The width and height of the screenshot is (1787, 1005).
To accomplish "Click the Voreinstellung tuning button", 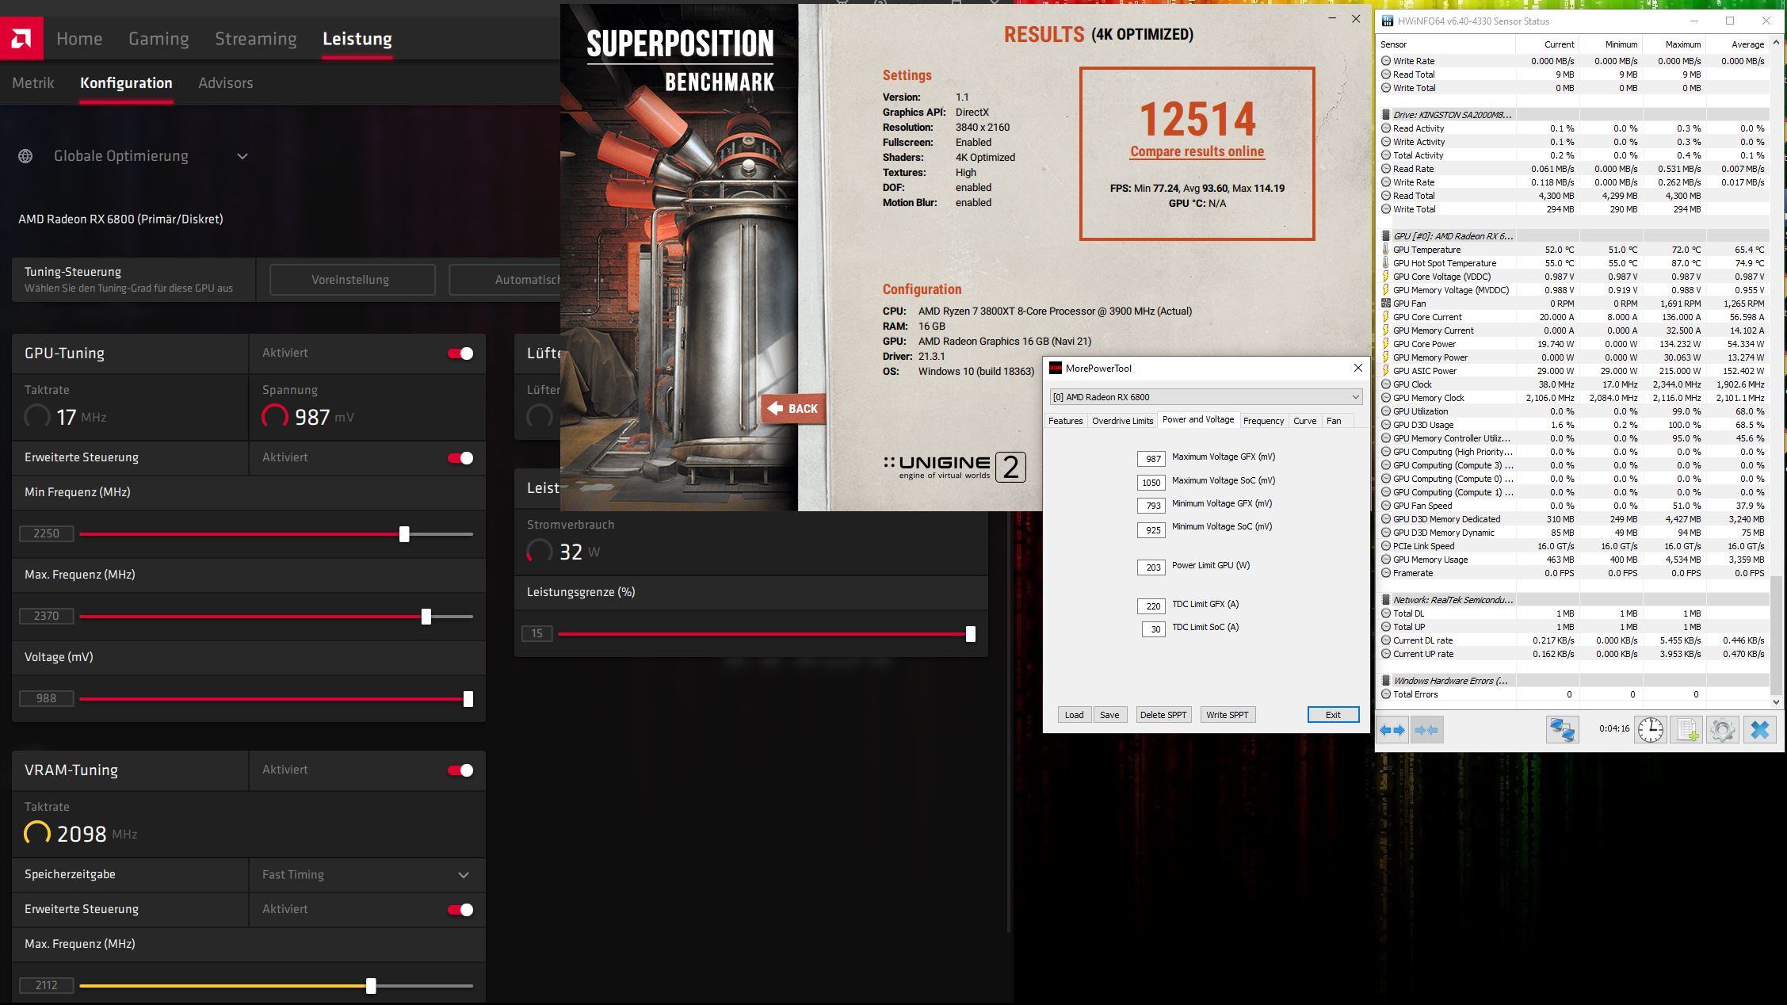I will coord(351,280).
